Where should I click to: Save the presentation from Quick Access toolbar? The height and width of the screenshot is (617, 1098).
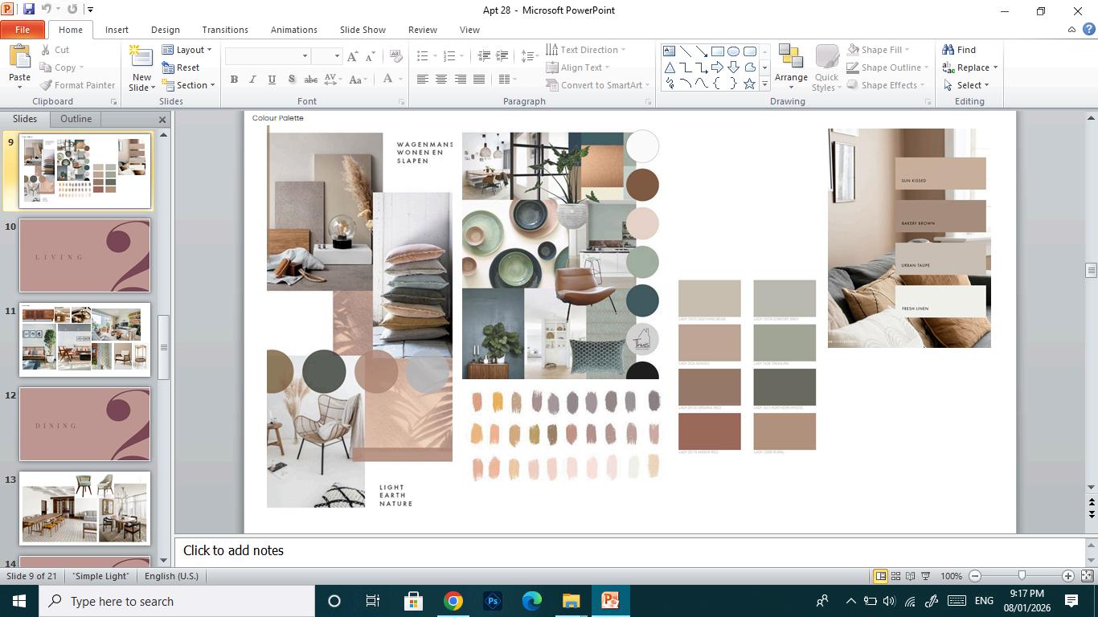[29, 10]
